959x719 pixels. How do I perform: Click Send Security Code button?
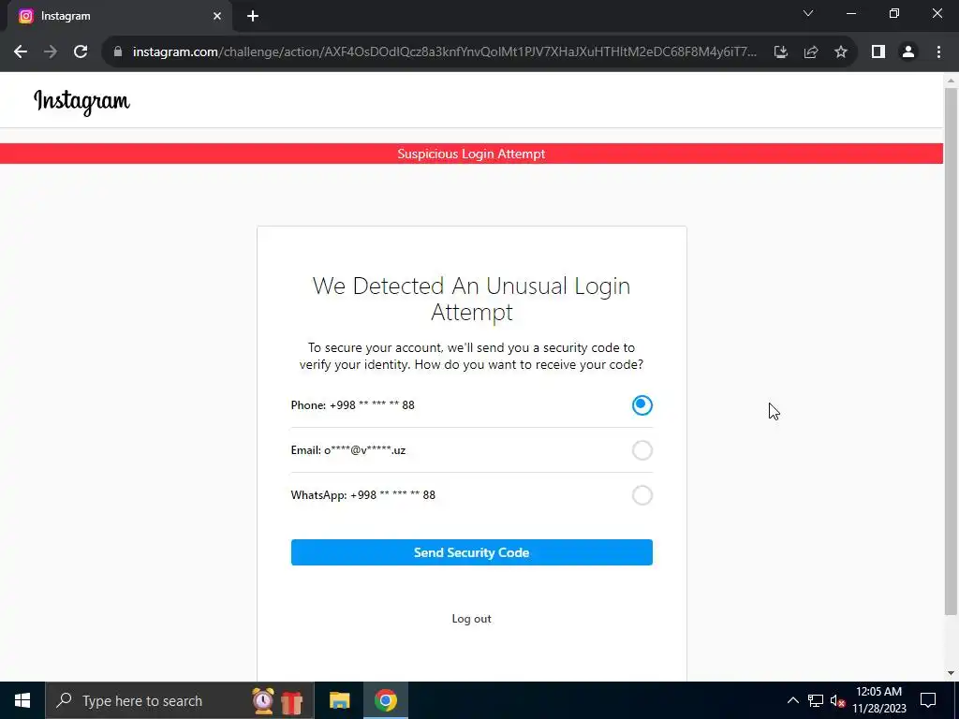pyautogui.click(x=472, y=552)
